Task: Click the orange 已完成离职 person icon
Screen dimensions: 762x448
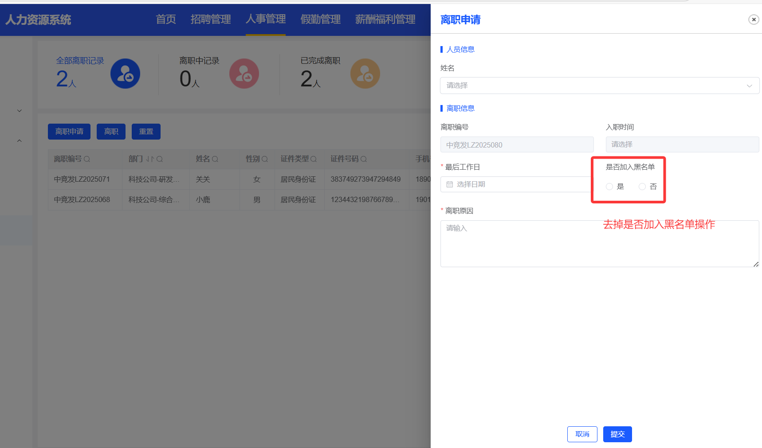Action: pyautogui.click(x=365, y=74)
